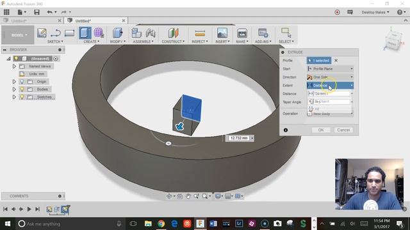Click the Look At navigation icon
Screen dimensions: 410x230
pyautogui.click(x=179, y=196)
